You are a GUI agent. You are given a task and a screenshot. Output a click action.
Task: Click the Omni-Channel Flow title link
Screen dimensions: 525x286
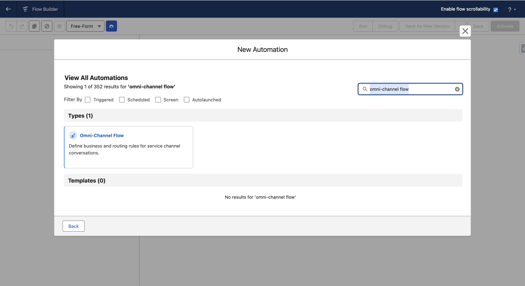pos(102,135)
